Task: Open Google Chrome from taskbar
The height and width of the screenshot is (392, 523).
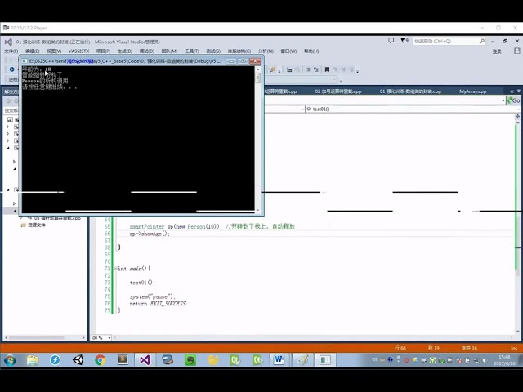Action: (100, 360)
